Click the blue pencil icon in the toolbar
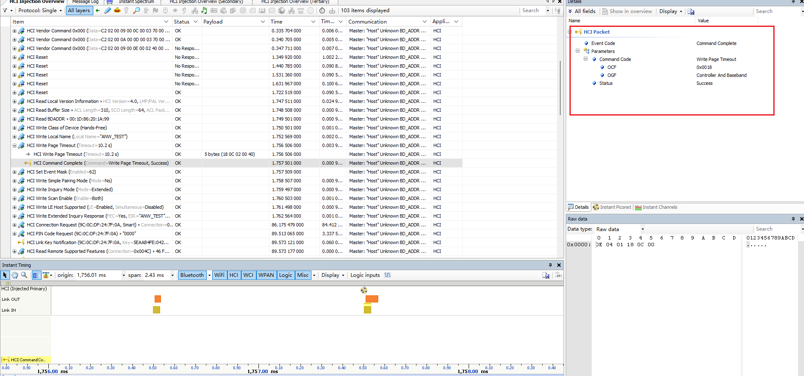The image size is (804, 376). pyautogui.click(x=108, y=11)
